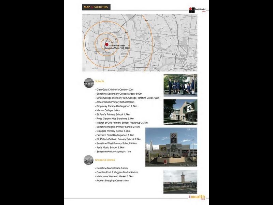Click the Schools heading
The width and height of the screenshot is (273, 205).
[x=100, y=81]
